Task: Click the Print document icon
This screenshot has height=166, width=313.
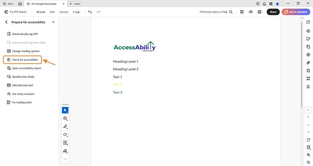Action: [x=259, y=12]
